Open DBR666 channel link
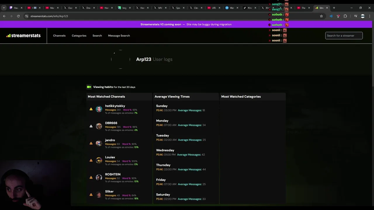This screenshot has width=374, height=210. coord(111,123)
